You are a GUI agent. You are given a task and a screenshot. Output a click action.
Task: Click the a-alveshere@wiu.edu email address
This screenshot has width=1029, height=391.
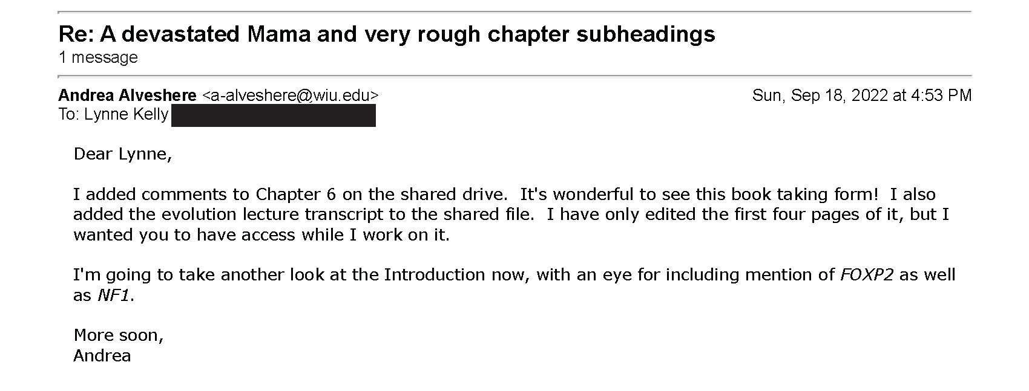pos(290,95)
